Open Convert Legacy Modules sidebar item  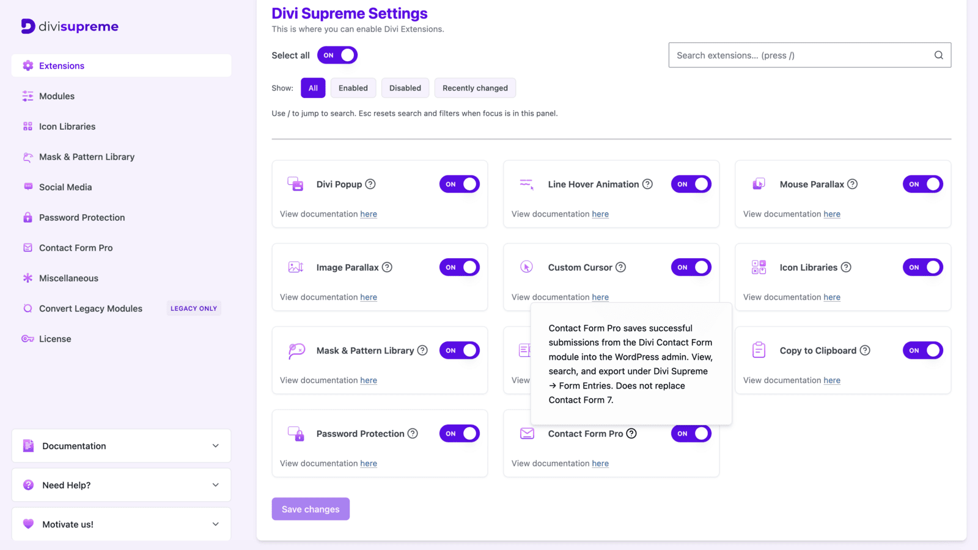point(121,308)
